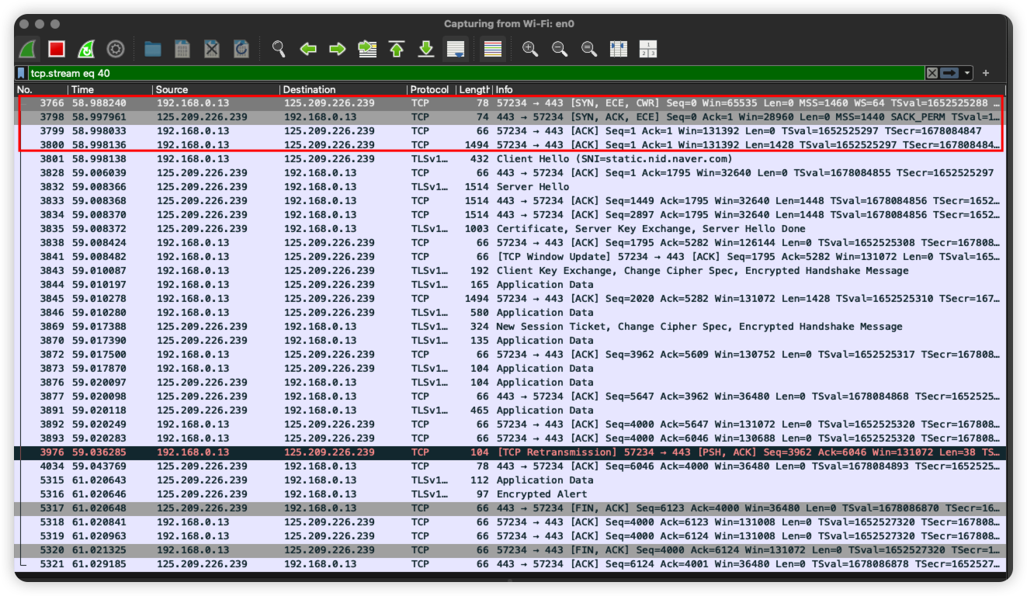Screen dimensions: 1027x596
Task: Apply the display filter arrow
Action: pos(949,73)
